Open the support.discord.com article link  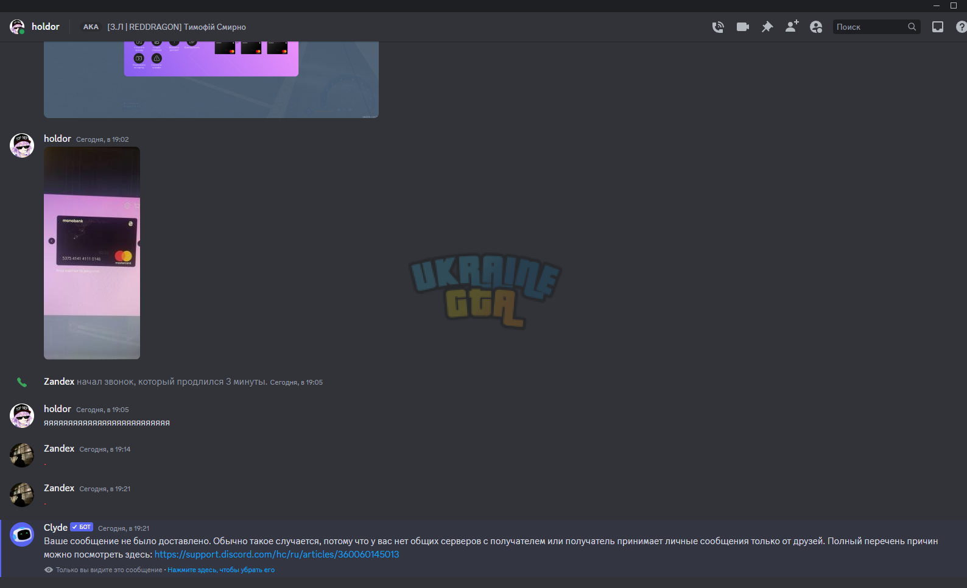[276, 555]
